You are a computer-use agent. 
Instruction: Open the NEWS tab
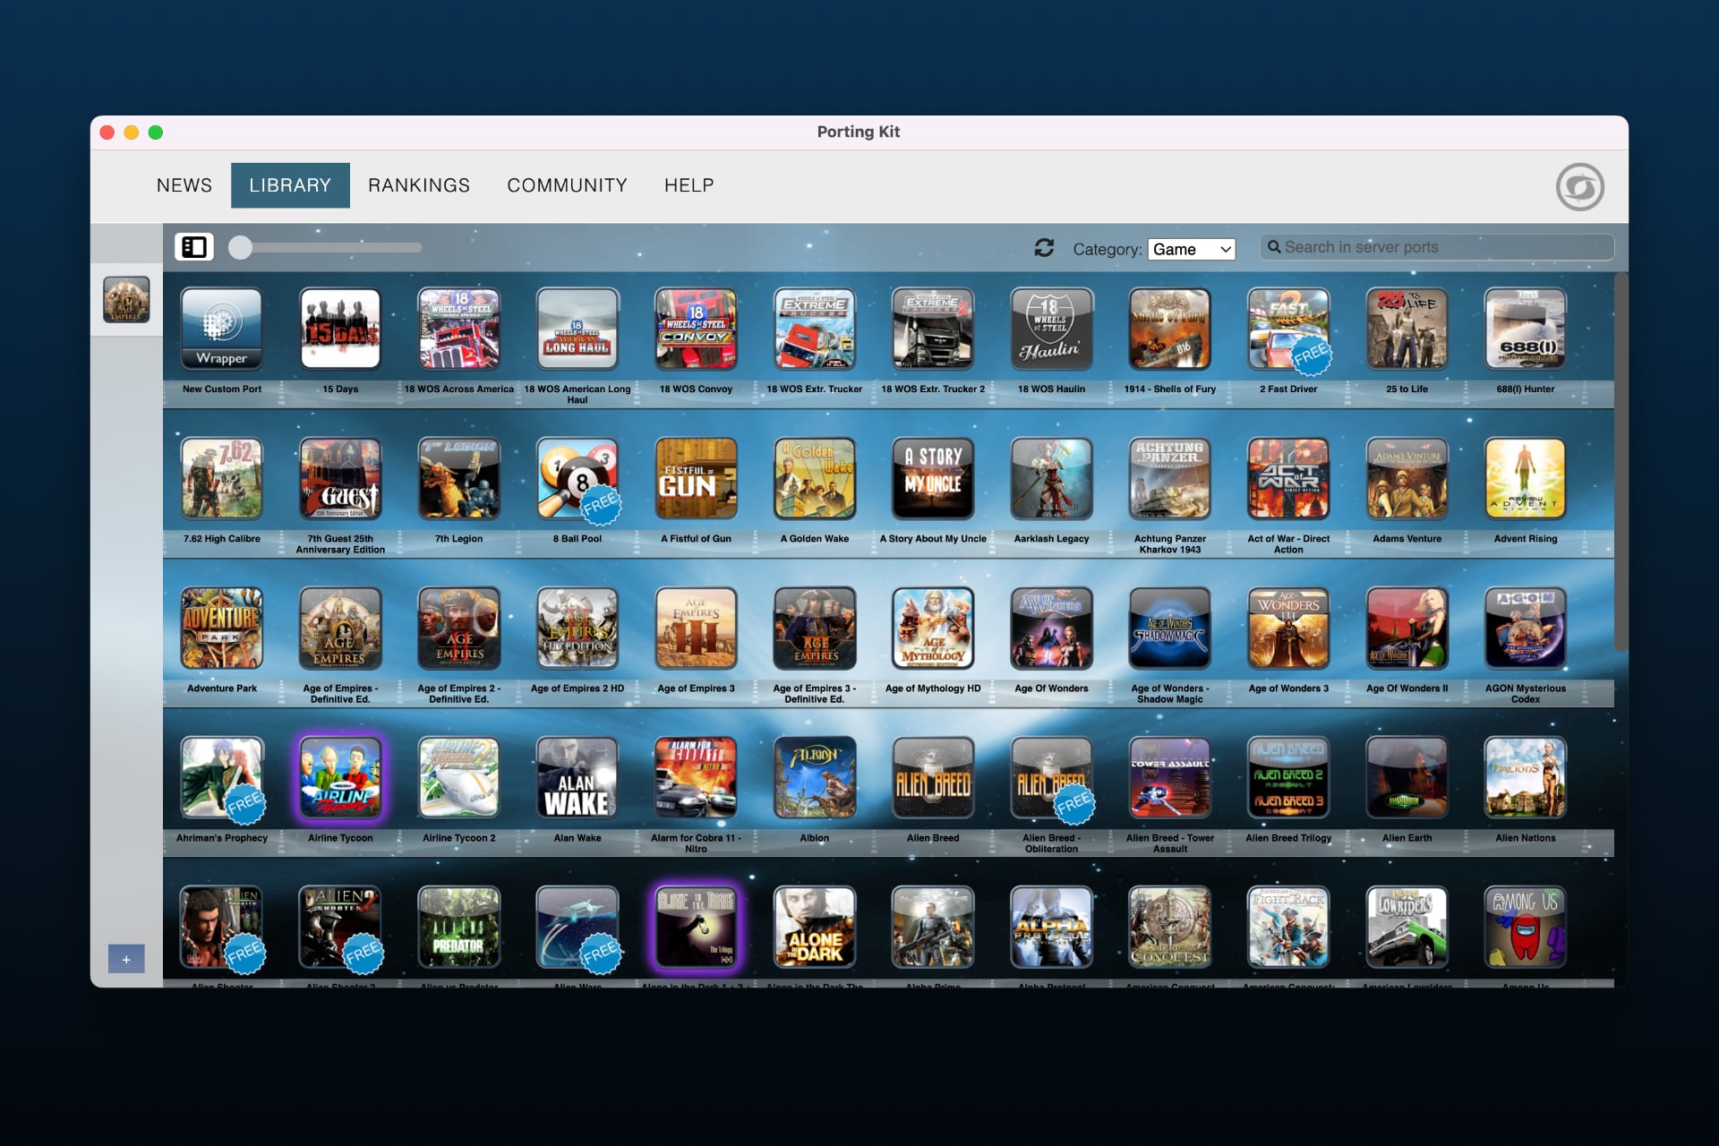184,185
